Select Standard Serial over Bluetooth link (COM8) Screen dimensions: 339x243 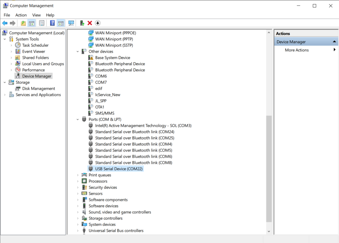(x=134, y=163)
